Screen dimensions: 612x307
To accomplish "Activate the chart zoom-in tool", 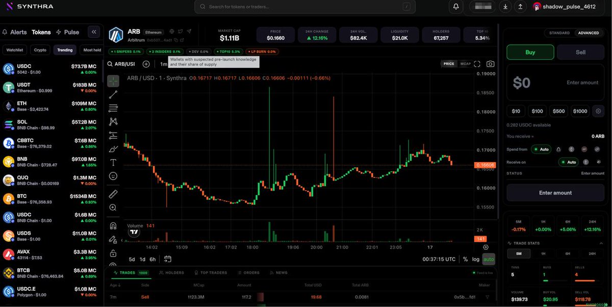I will click(x=113, y=208).
